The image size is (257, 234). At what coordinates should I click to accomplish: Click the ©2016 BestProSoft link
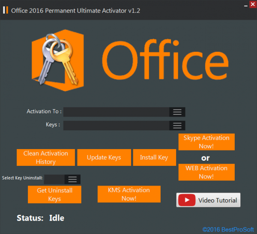[228, 229]
